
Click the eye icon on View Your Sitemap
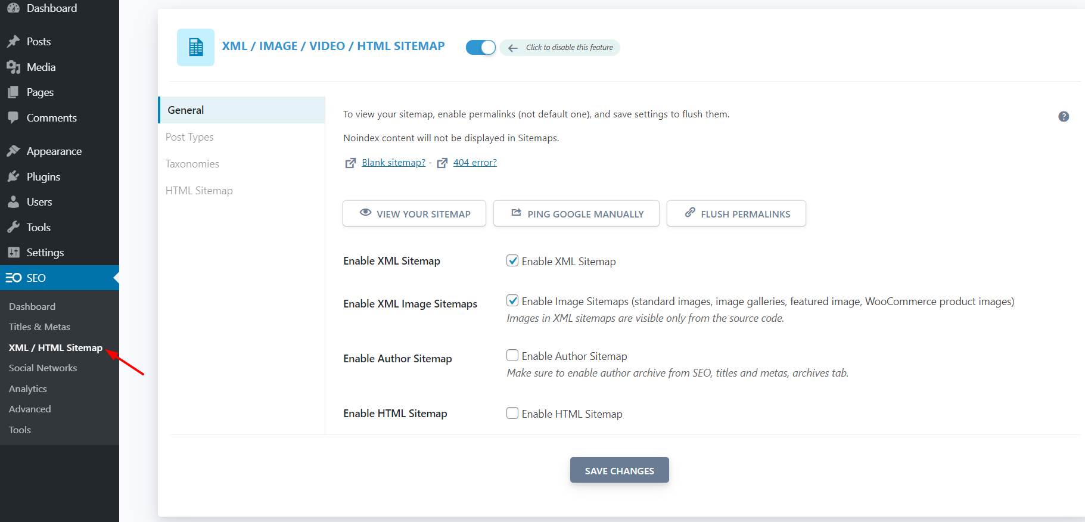tap(366, 213)
